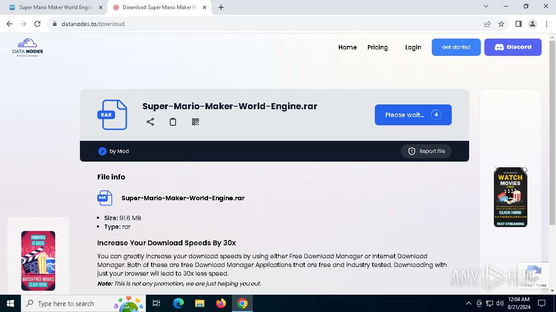This screenshot has height=312, width=556.
Task: Launch Firefox from taskbar
Action: (221, 303)
